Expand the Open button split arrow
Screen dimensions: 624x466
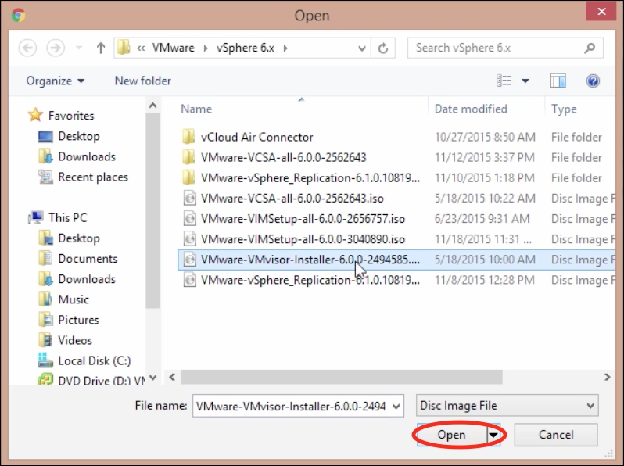click(x=493, y=435)
